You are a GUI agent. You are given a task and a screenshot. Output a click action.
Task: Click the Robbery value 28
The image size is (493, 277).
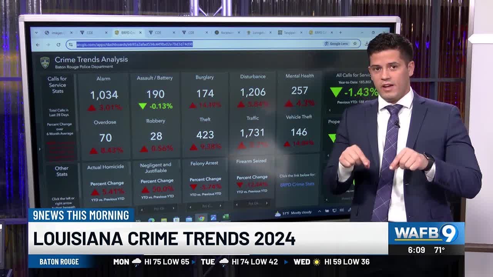tap(156, 136)
